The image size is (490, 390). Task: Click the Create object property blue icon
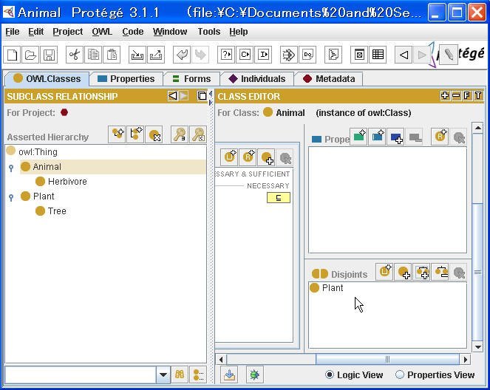pos(377,137)
